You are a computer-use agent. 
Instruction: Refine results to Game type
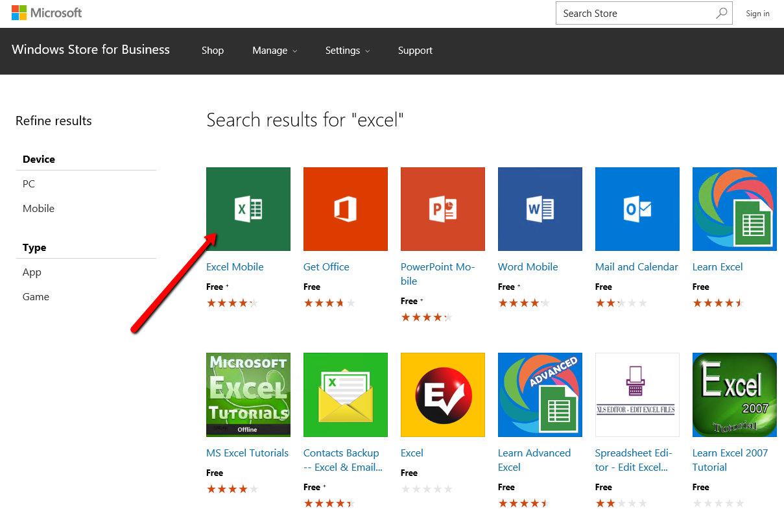36,297
